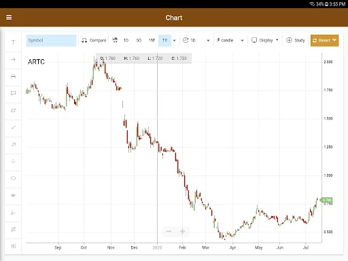Select the 1Y range tab

(164, 40)
